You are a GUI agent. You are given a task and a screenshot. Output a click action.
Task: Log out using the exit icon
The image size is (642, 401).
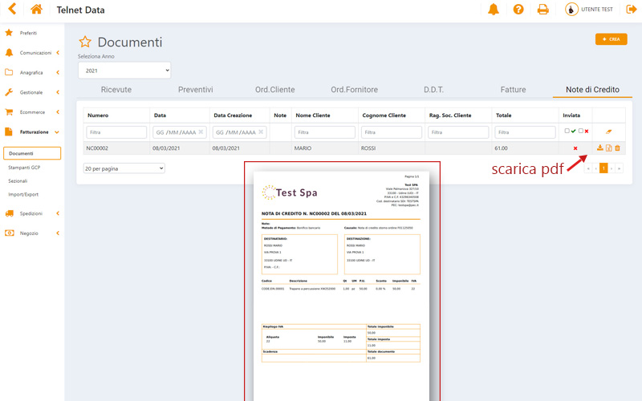632,10
